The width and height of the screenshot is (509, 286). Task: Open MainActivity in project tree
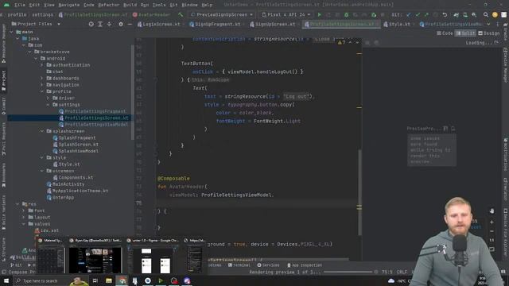(x=65, y=184)
